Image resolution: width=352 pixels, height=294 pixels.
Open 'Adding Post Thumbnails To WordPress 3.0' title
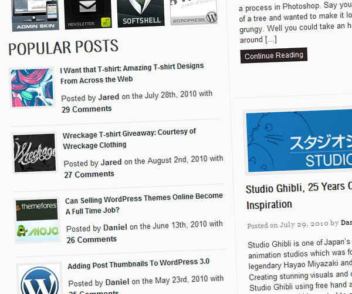138,263
